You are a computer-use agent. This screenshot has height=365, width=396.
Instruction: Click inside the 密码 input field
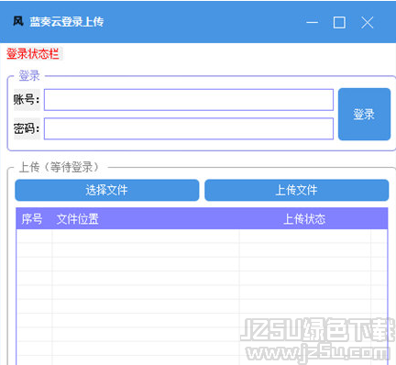(x=189, y=128)
